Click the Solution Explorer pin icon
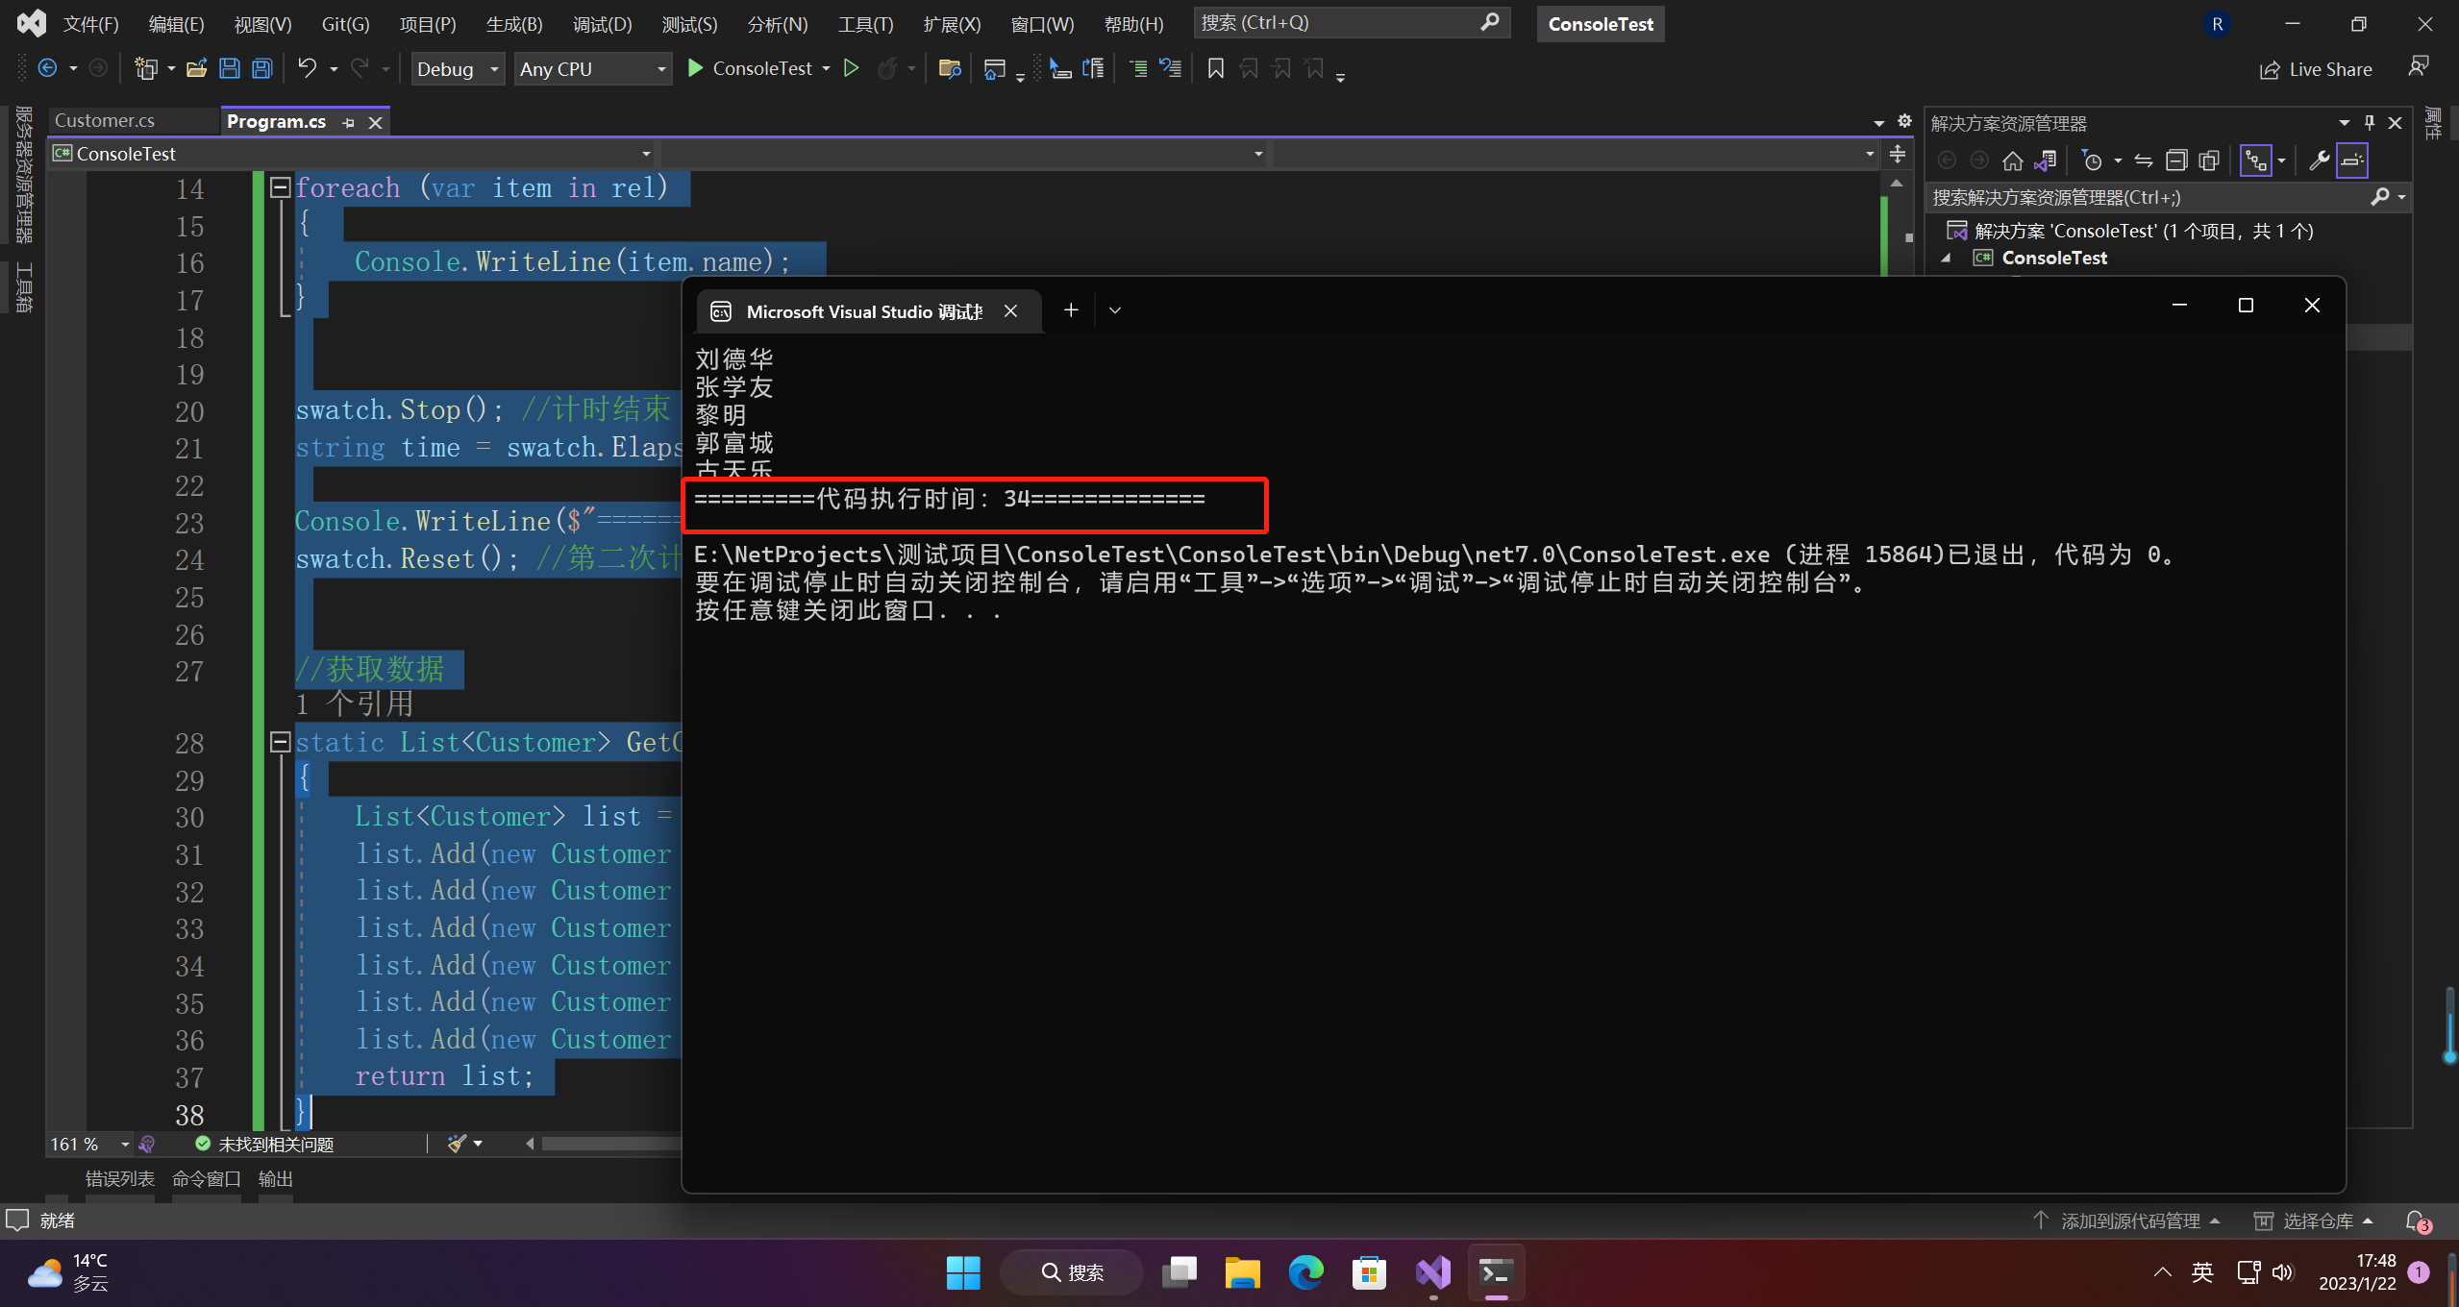Image resolution: width=2459 pixels, height=1307 pixels. click(x=2365, y=124)
